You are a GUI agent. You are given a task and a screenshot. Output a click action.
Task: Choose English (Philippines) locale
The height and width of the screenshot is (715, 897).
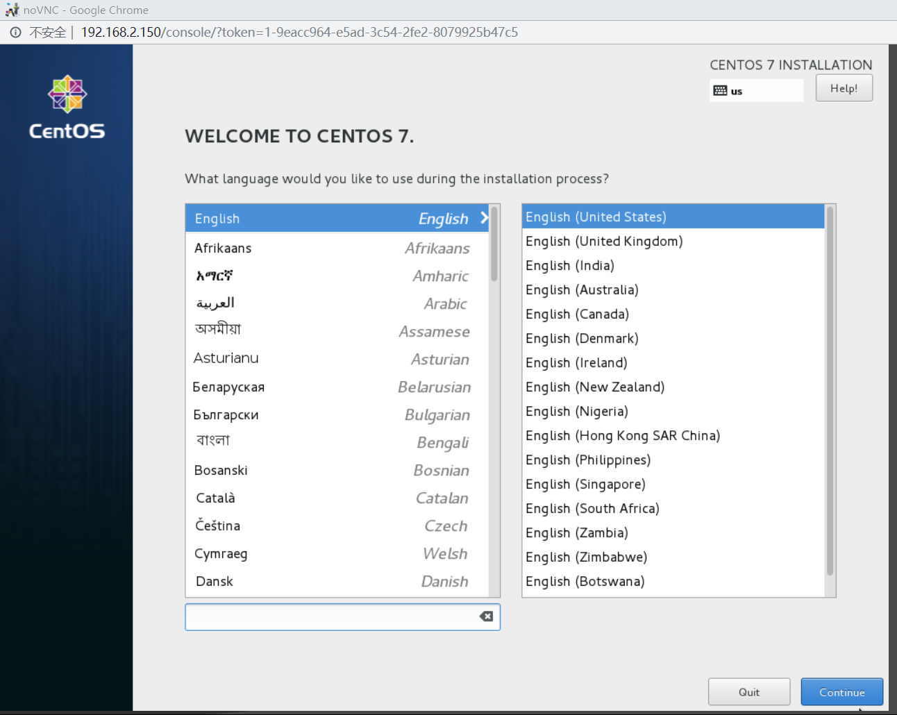click(x=673, y=460)
